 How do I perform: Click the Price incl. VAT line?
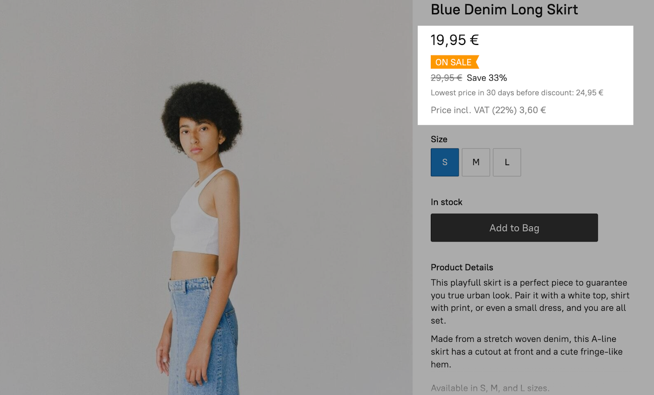click(x=488, y=110)
